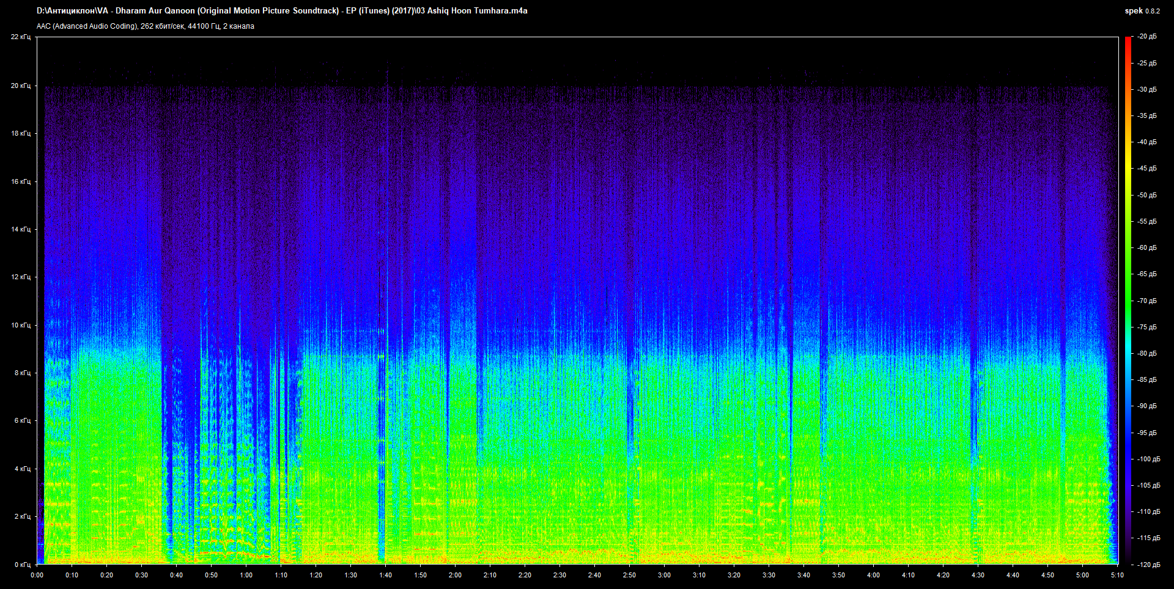Click the file path title at the top
Viewport: 1174px width, 589px height.
pos(282,11)
